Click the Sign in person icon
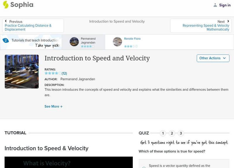The width and height of the screenshot is (234, 168). (x=215, y=5)
